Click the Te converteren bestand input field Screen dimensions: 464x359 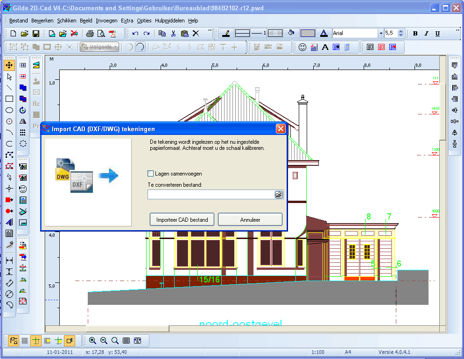pos(211,195)
